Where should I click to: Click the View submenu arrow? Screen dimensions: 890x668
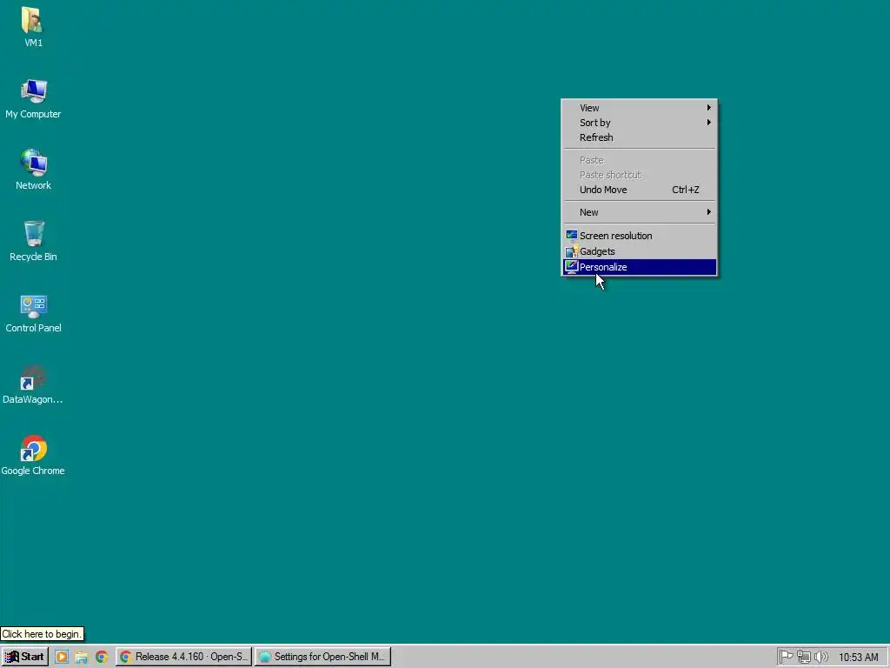pyautogui.click(x=709, y=107)
